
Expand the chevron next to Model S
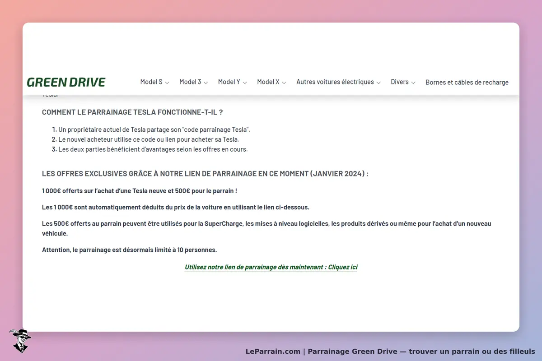pyautogui.click(x=167, y=83)
